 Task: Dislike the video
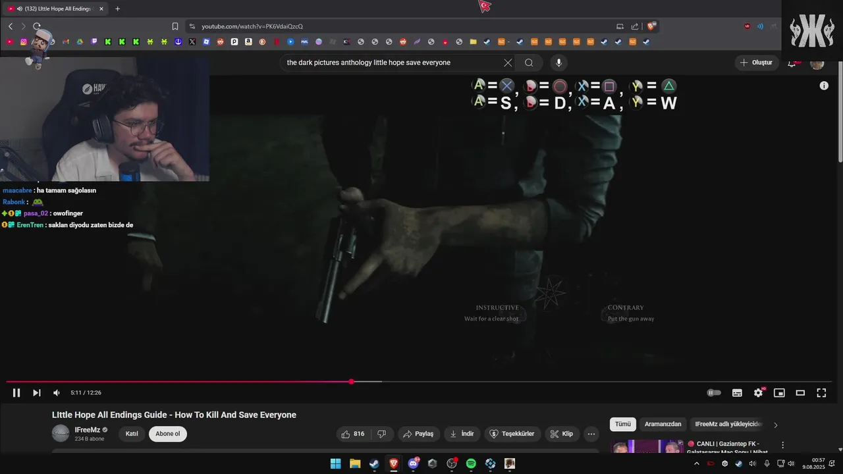pos(381,434)
